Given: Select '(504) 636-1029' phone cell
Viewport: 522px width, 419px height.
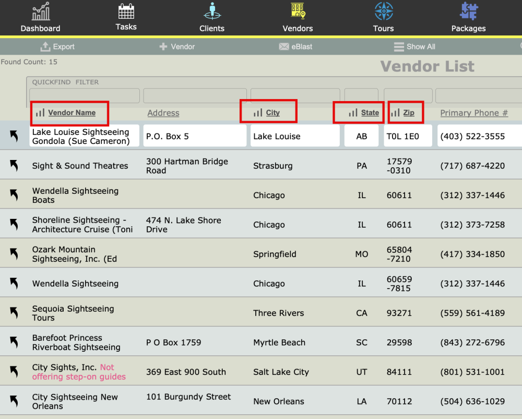Looking at the screenshot, I should (472, 401).
